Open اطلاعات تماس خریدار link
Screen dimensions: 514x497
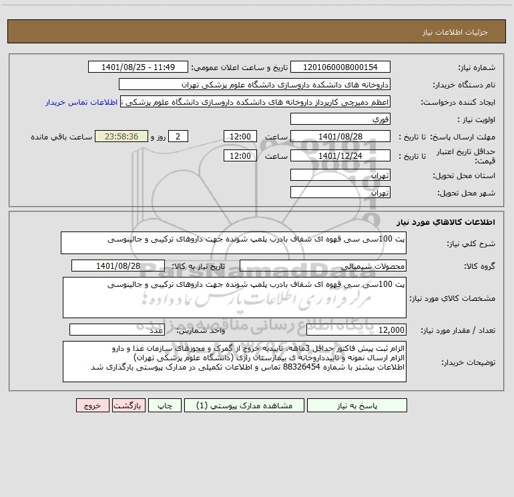coord(81,102)
